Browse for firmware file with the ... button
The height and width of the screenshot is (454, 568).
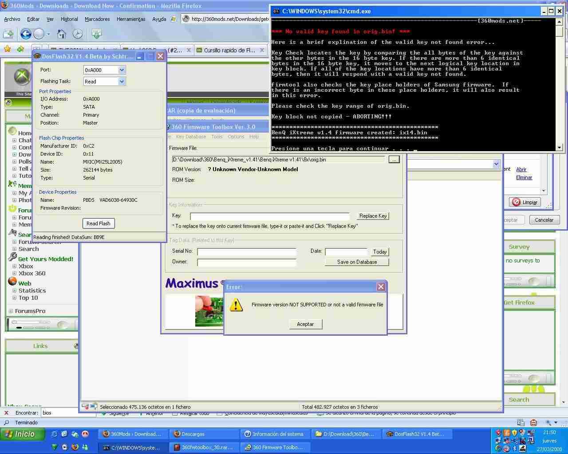click(x=394, y=160)
